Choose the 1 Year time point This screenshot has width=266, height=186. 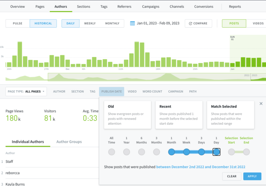click(x=127, y=152)
